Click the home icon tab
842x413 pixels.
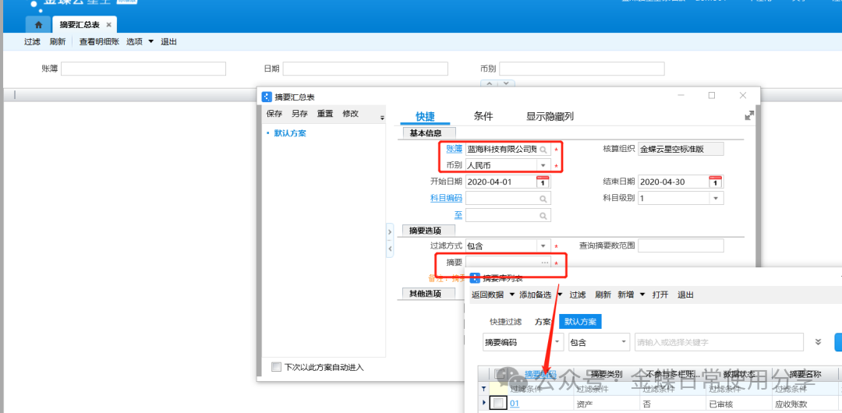(x=38, y=25)
